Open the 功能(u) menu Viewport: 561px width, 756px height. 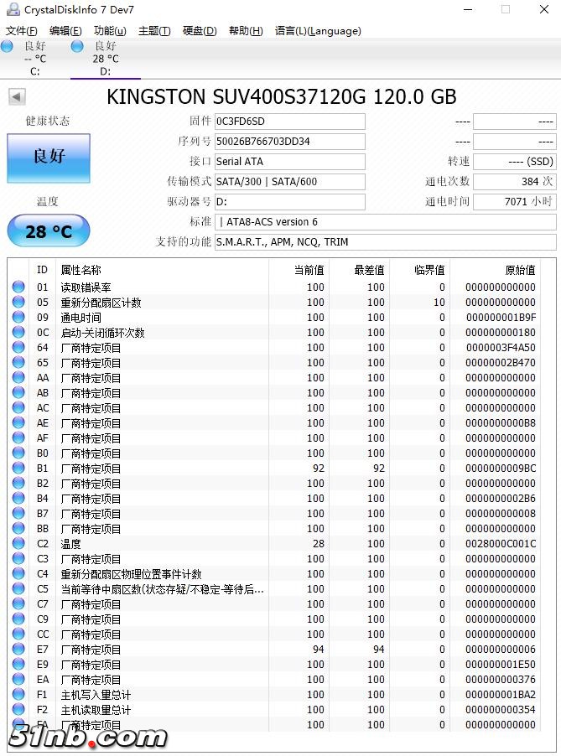(x=110, y=31)
